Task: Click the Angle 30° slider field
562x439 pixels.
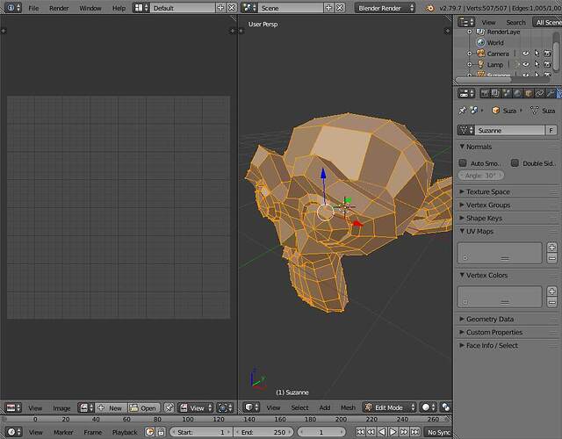Action: 480,176
